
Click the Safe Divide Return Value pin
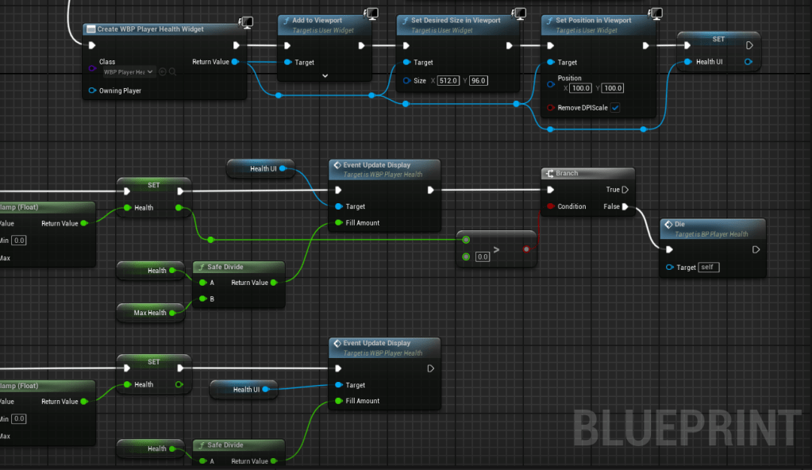point(274,283)
